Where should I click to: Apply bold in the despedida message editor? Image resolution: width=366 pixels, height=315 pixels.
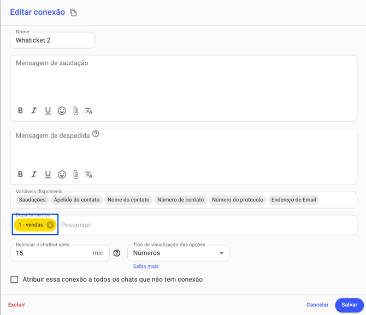[x=20, y=174]
